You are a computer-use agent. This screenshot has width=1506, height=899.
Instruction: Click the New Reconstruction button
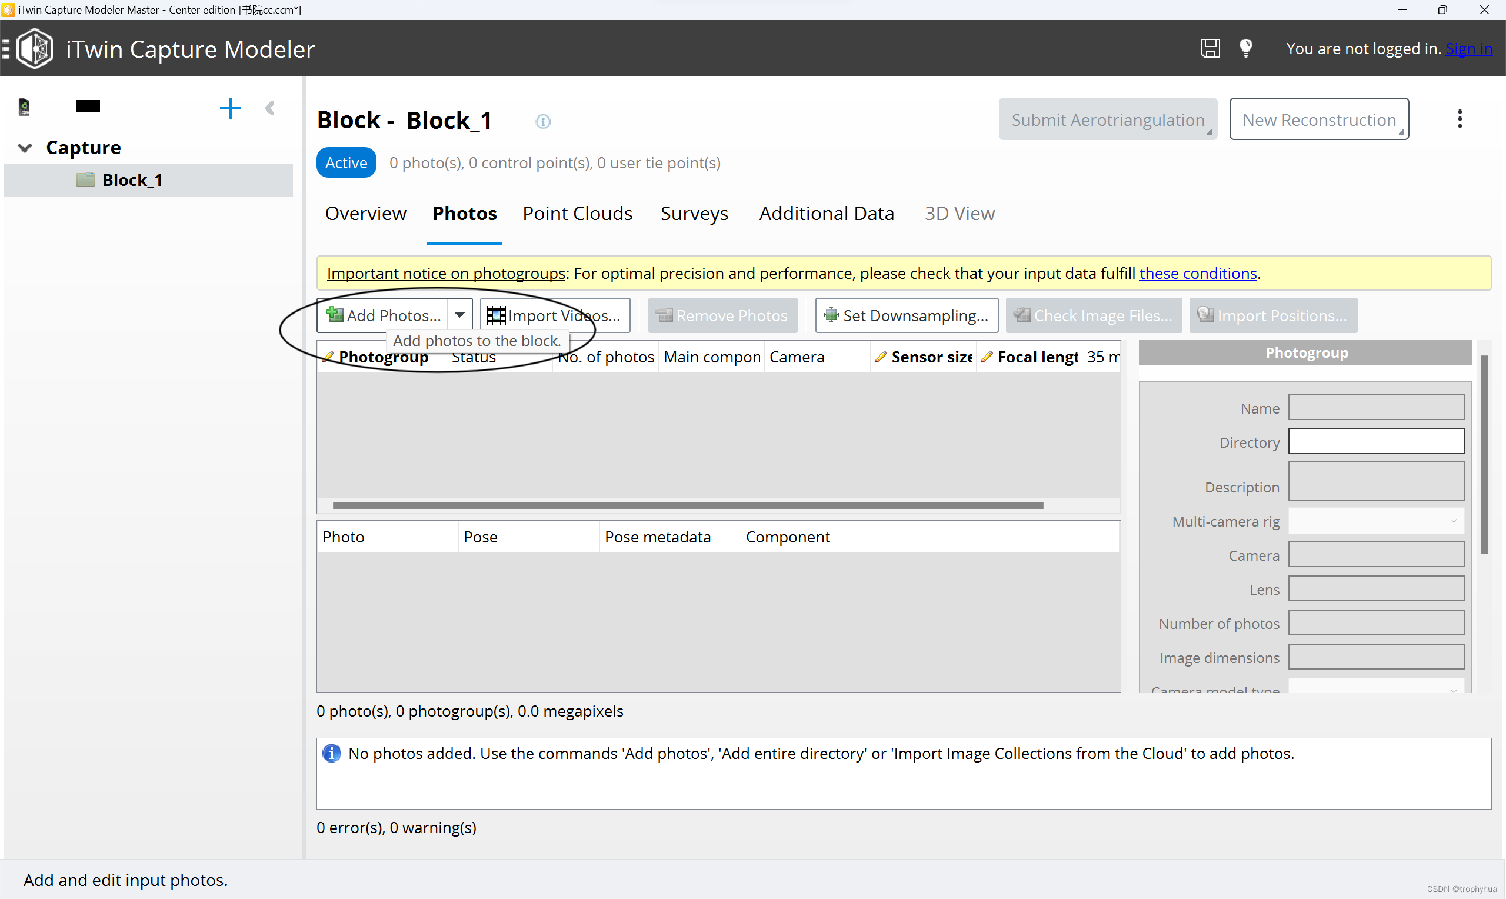pyautogui.click(x=1318, y=120)
